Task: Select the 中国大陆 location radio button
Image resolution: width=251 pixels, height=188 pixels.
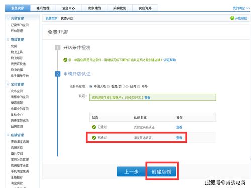Action: coord(91,86)
